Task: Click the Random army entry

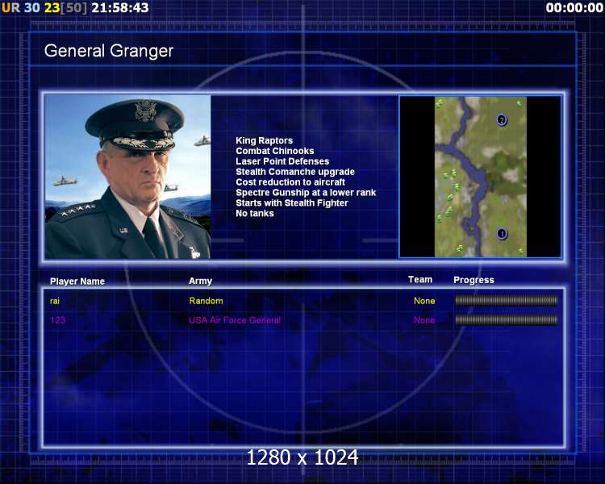Action: tap(206, 301)
